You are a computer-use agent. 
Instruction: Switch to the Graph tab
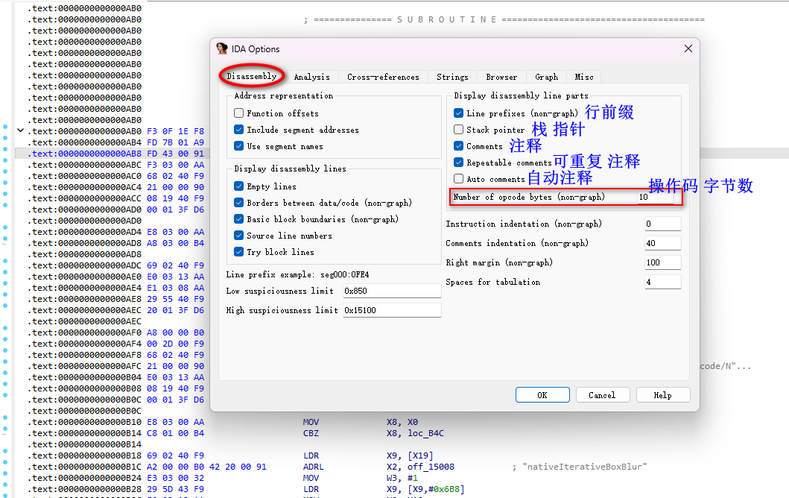(546, 77)
